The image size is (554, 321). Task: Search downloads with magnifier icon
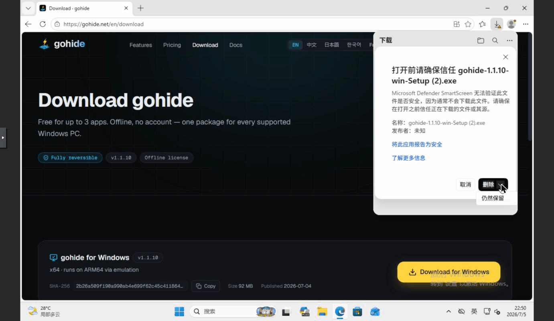tap(495, 41)
